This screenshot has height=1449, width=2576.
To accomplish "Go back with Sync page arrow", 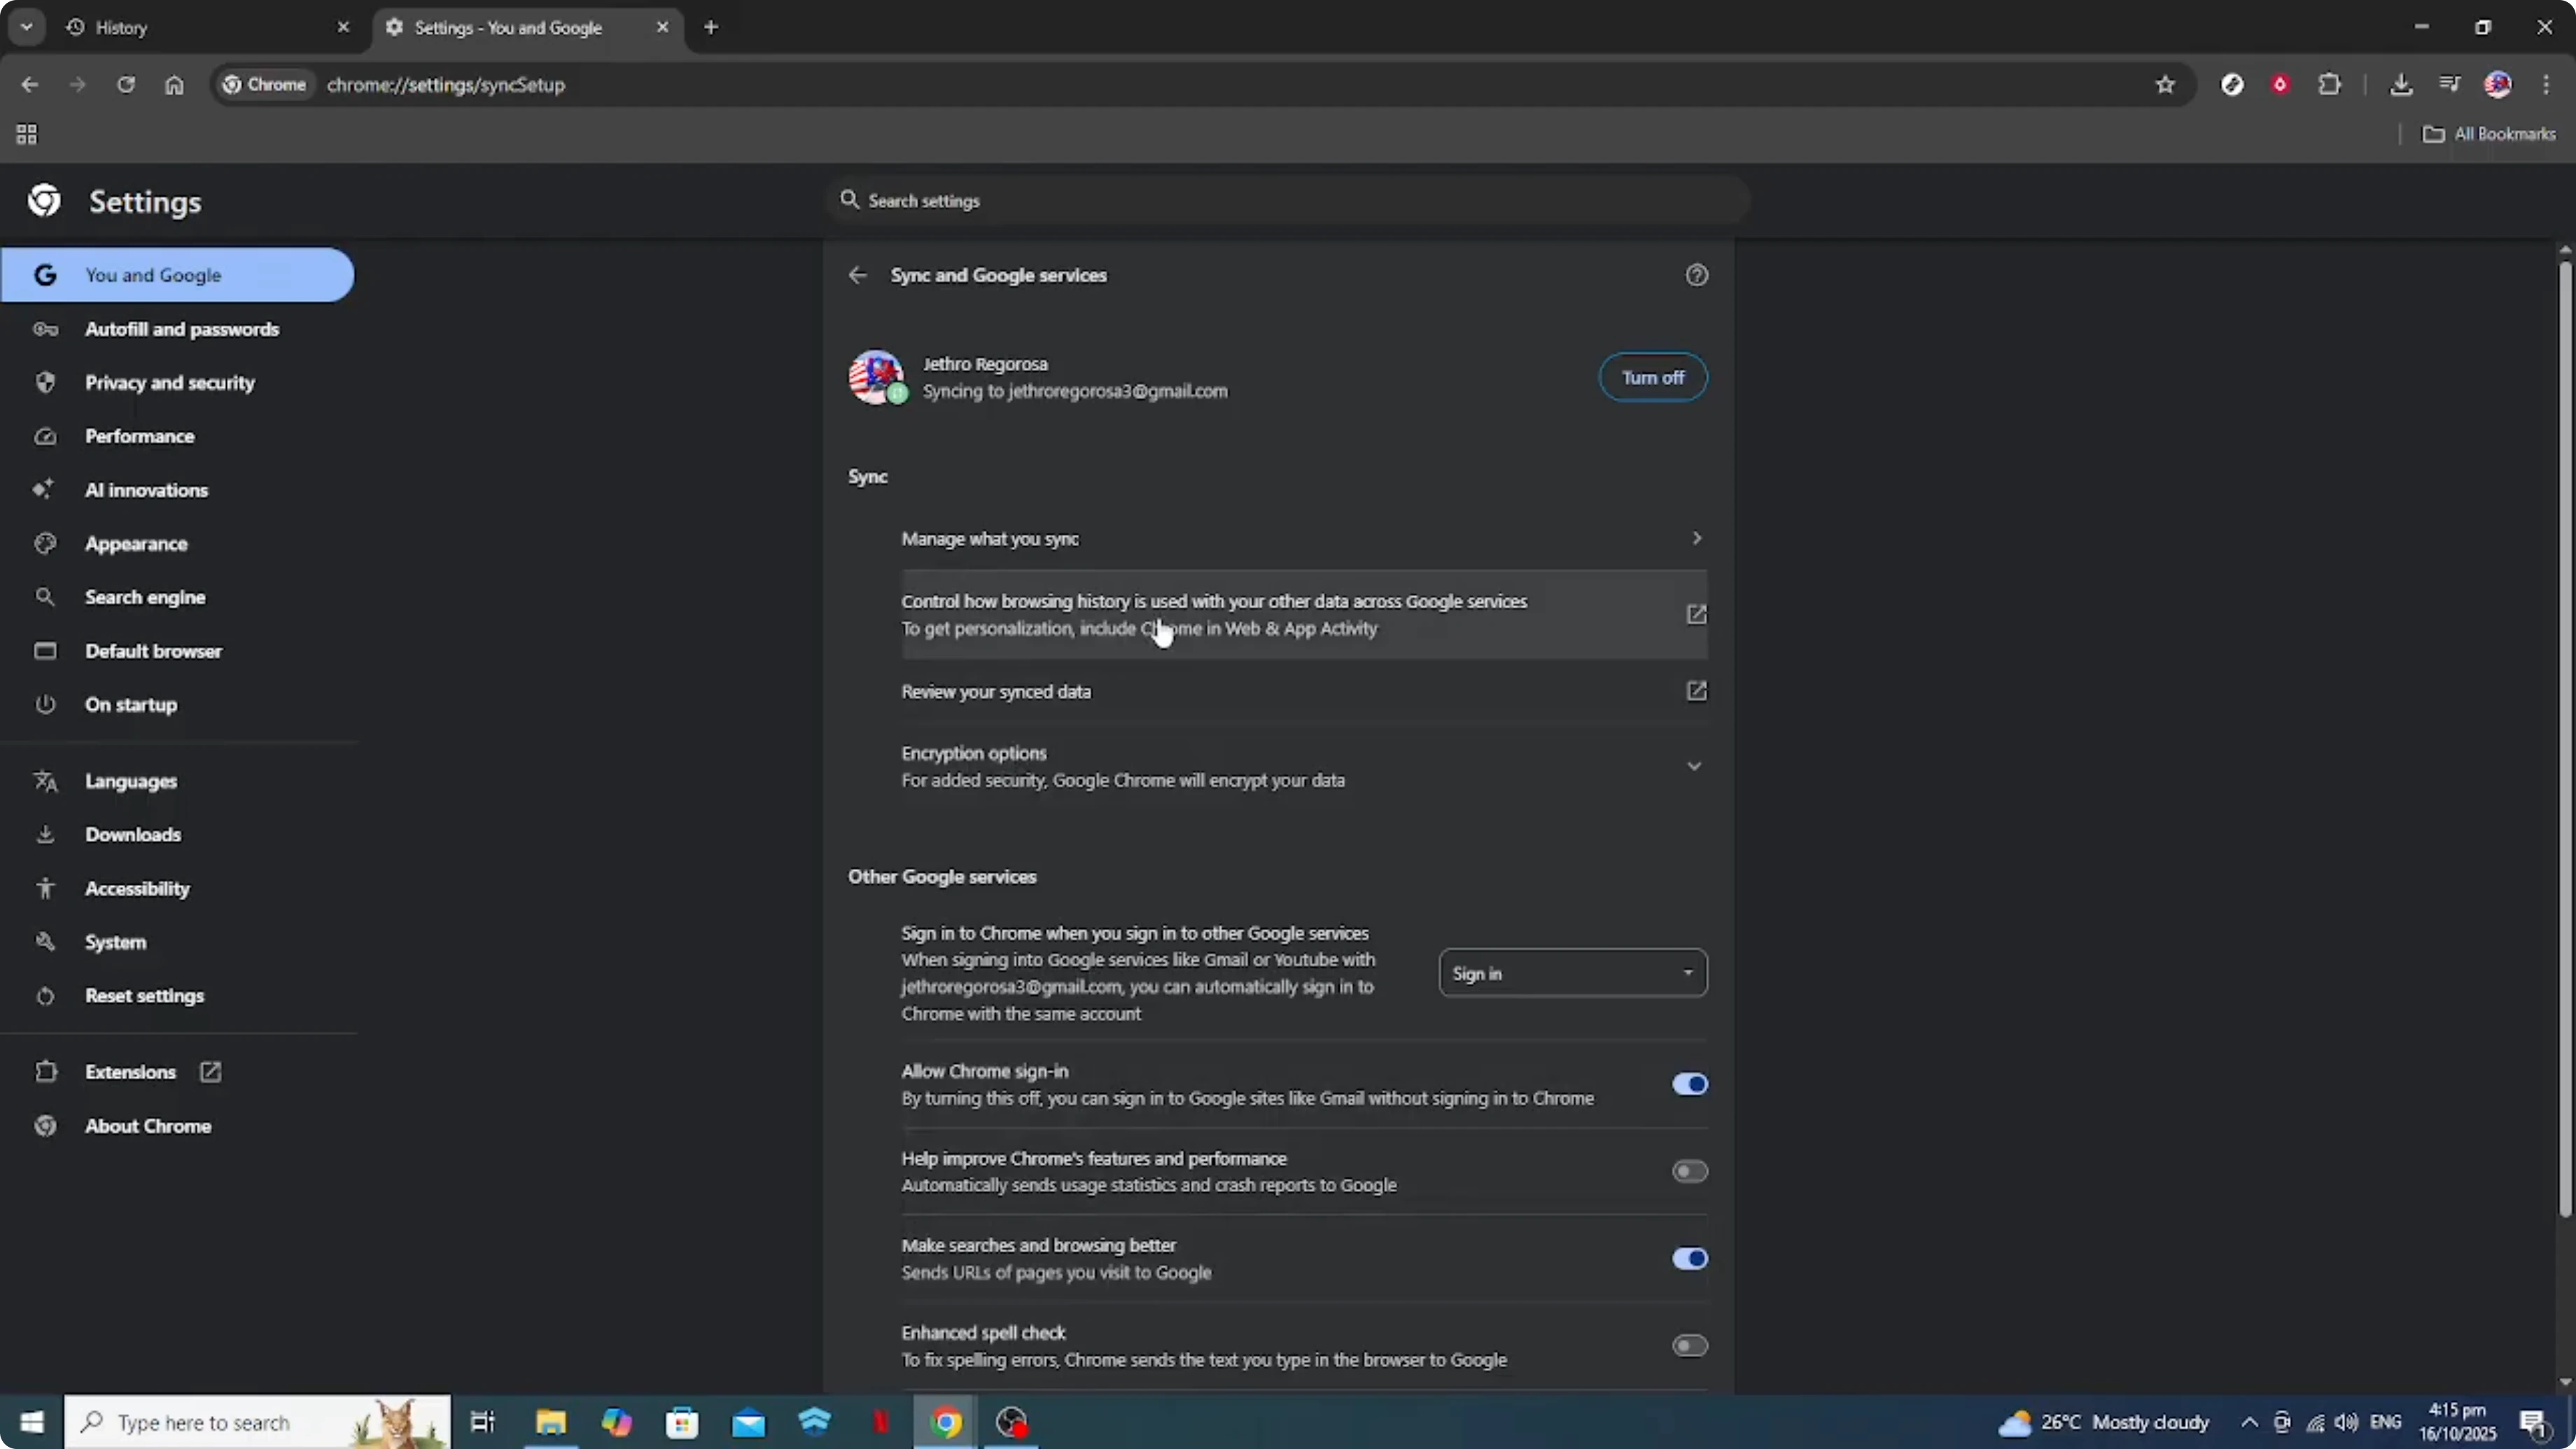I will (857, 275).
